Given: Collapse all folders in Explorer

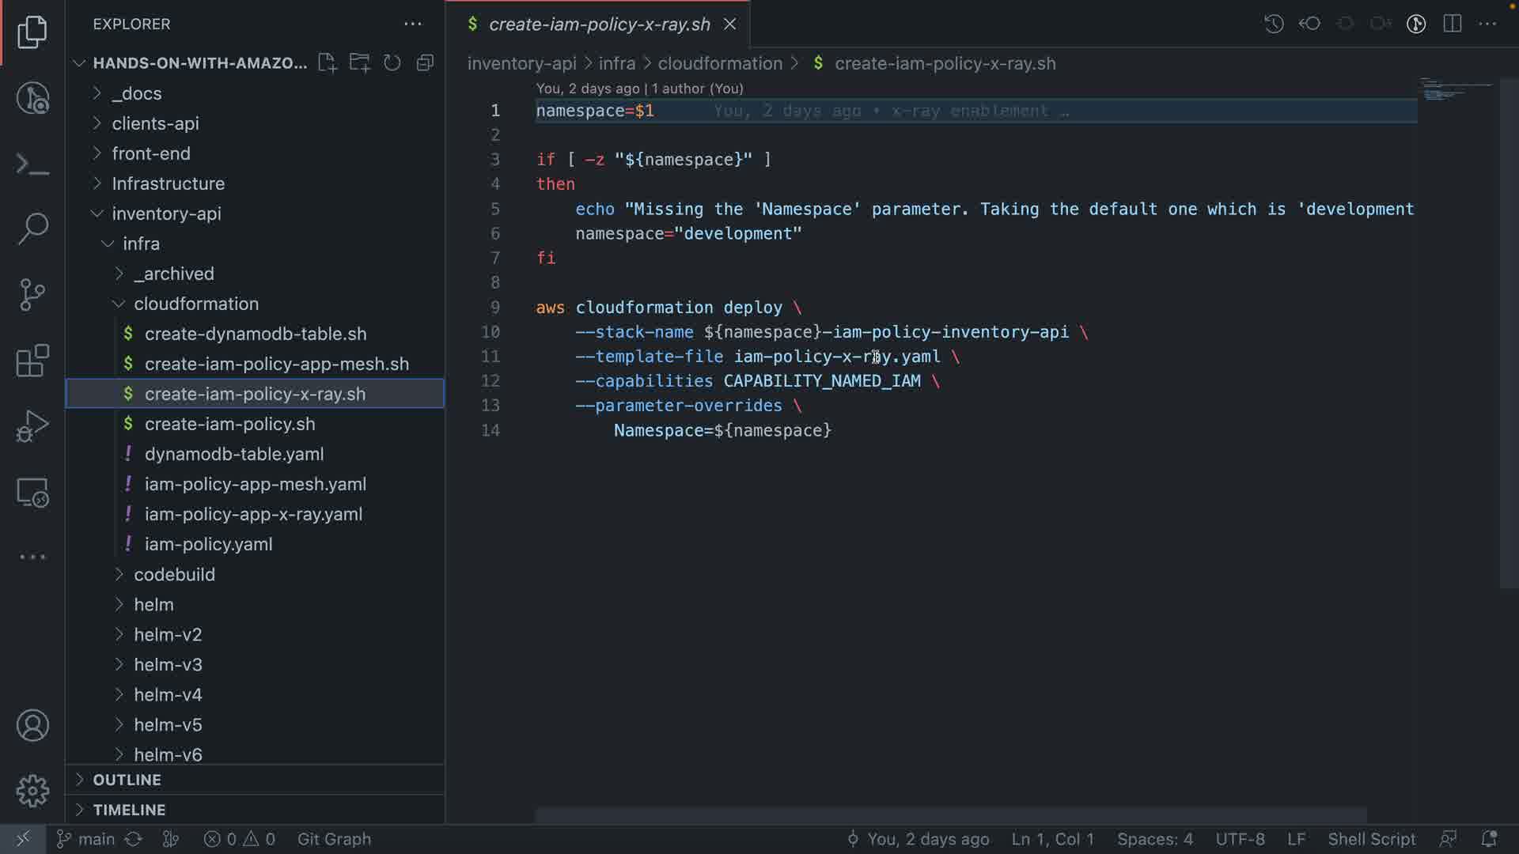Looking at the screenshot, I should [x=426, y=63].
